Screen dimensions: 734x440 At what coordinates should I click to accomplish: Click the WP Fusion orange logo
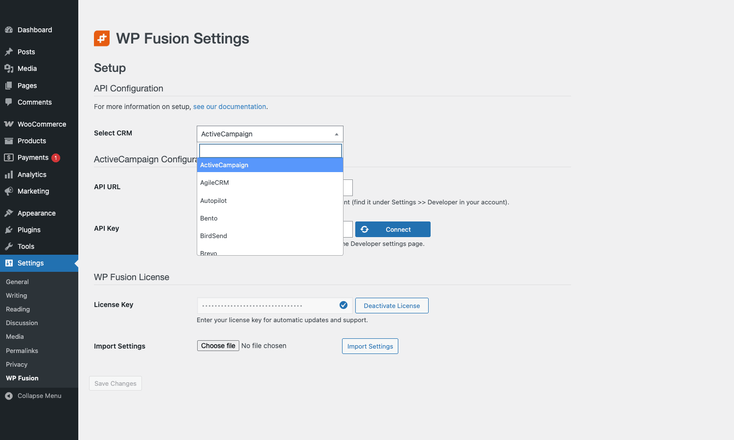pos(102,39)
